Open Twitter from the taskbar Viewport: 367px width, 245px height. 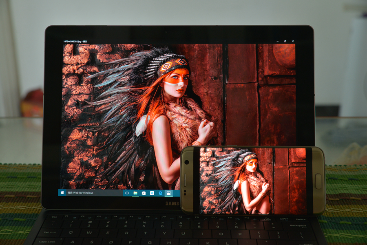click(152, 193)
